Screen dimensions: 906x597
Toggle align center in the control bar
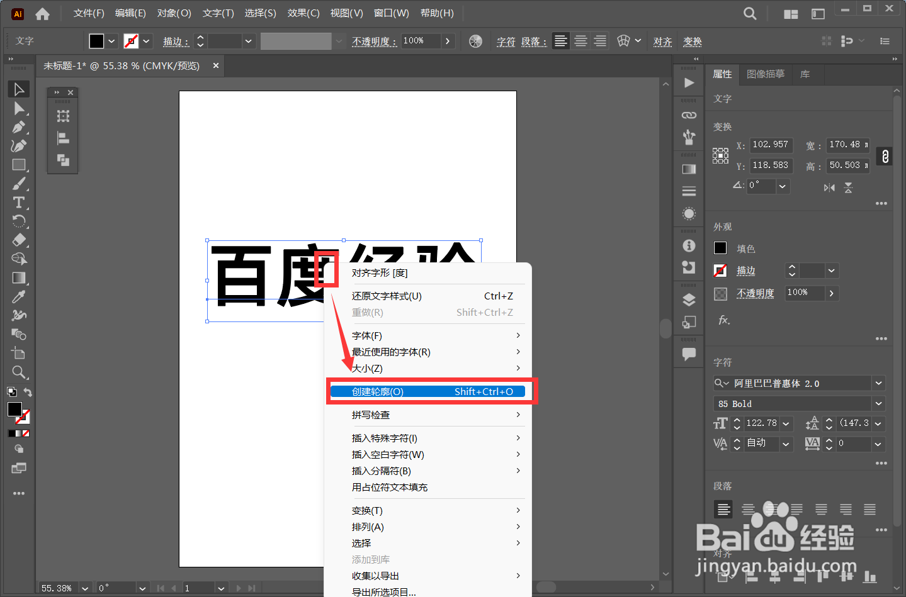580,41
